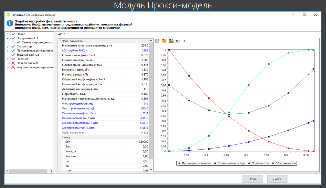Edit Swc value 0,30
The image size is (326, 188).
(136, 146)
